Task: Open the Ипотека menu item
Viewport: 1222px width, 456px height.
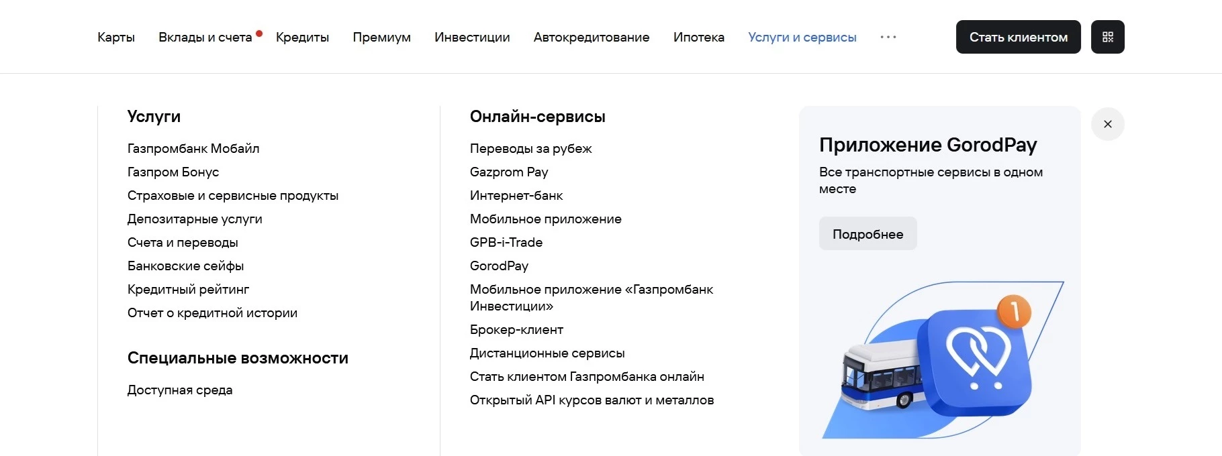Action: (x=699, y=38)
